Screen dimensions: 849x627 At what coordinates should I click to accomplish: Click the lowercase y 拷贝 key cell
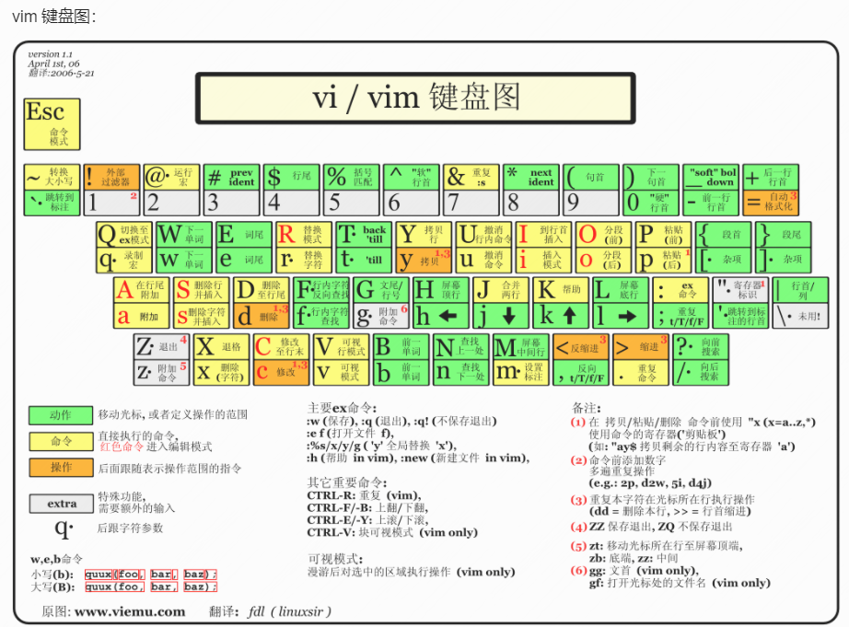(x=424, y=260)
